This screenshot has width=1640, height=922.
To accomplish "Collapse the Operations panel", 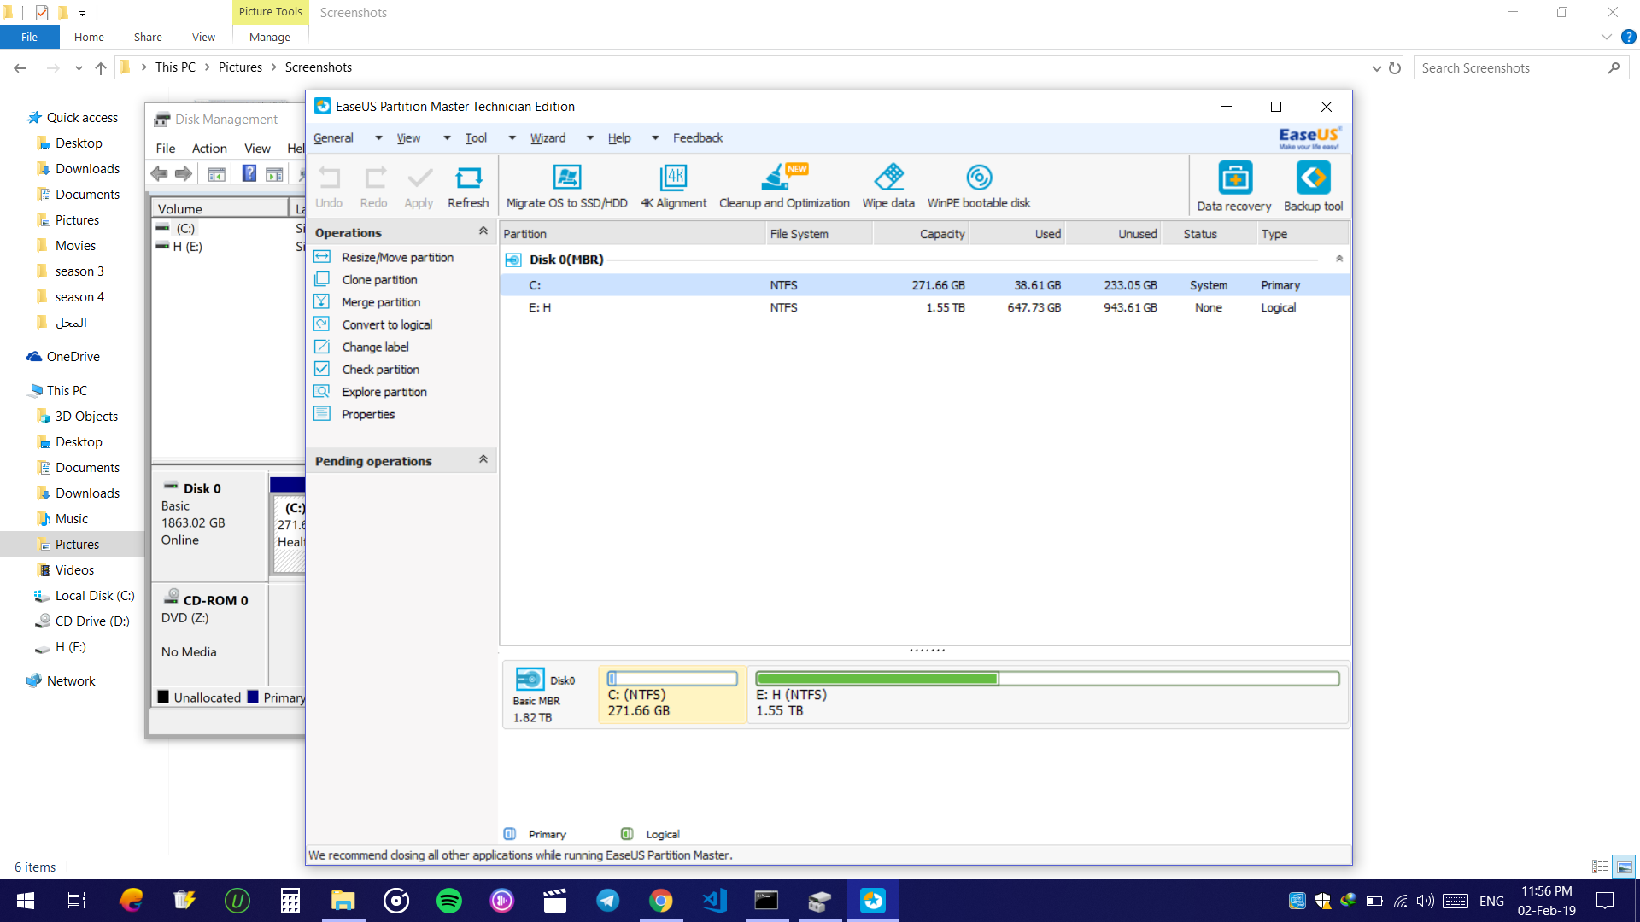I will pyautogui.click(x=483, y=231).
